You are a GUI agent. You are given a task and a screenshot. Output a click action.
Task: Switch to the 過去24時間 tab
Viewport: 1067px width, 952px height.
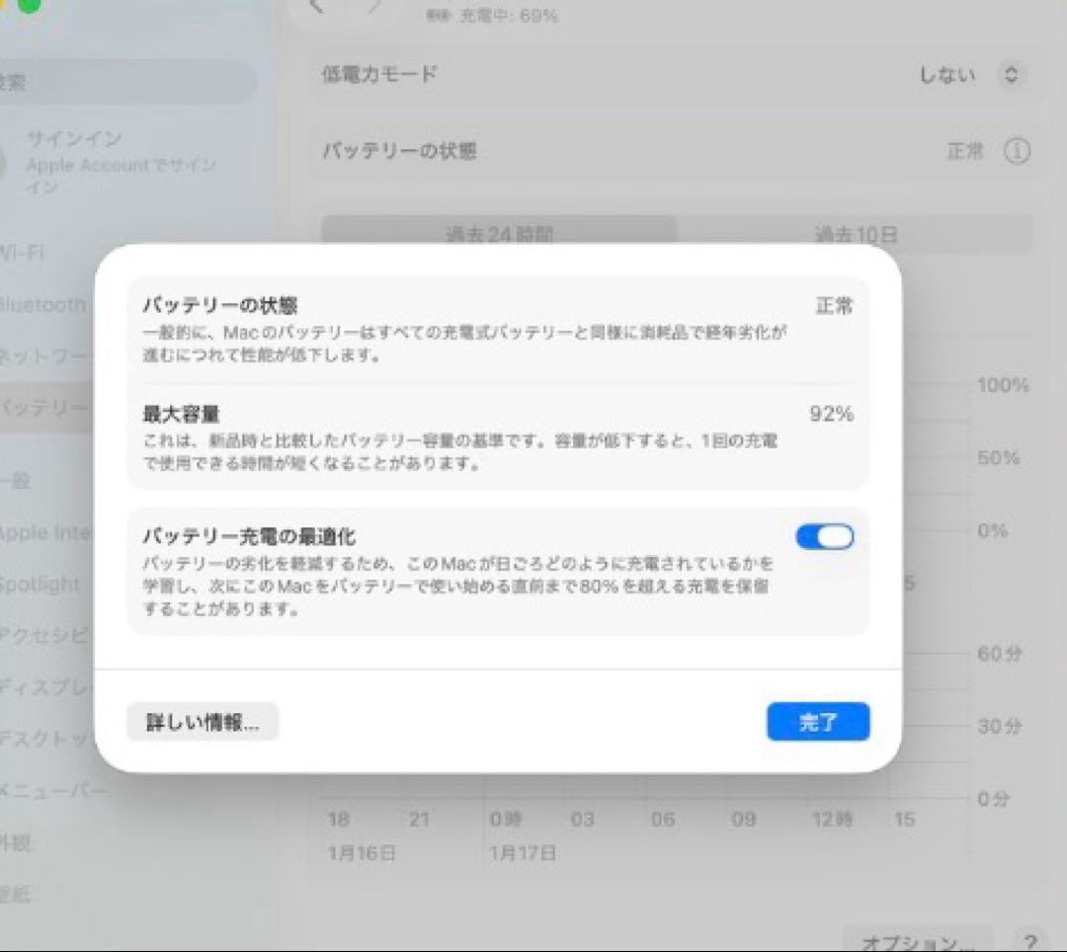(x=501, y=234)
